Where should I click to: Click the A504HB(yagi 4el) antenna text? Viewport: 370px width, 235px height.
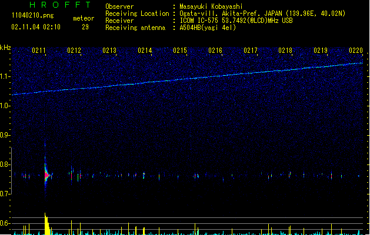pyautogui.click(x=208, y=28)
